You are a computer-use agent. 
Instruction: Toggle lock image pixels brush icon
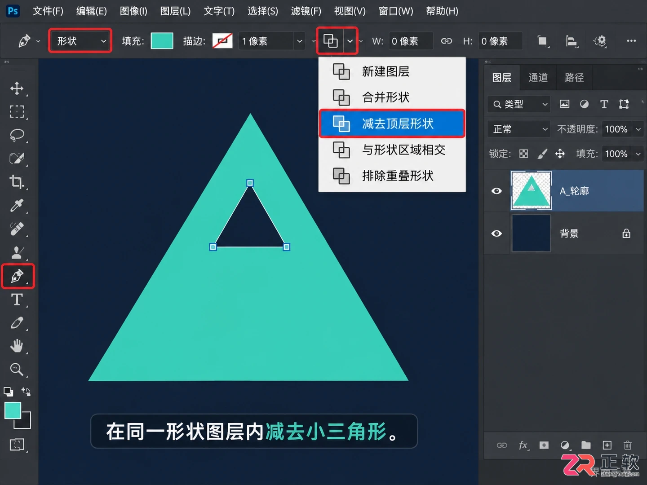coord(542,154)
